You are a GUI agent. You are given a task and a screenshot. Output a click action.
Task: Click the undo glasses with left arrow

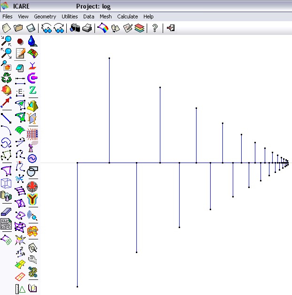(47, 28)
